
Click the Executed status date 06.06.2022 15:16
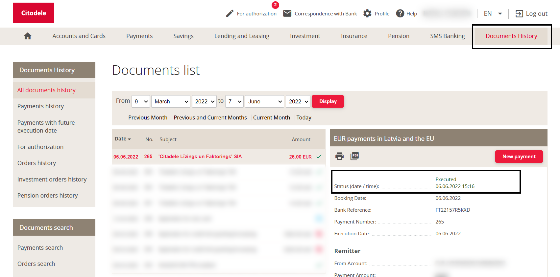[x=455, y=186]
